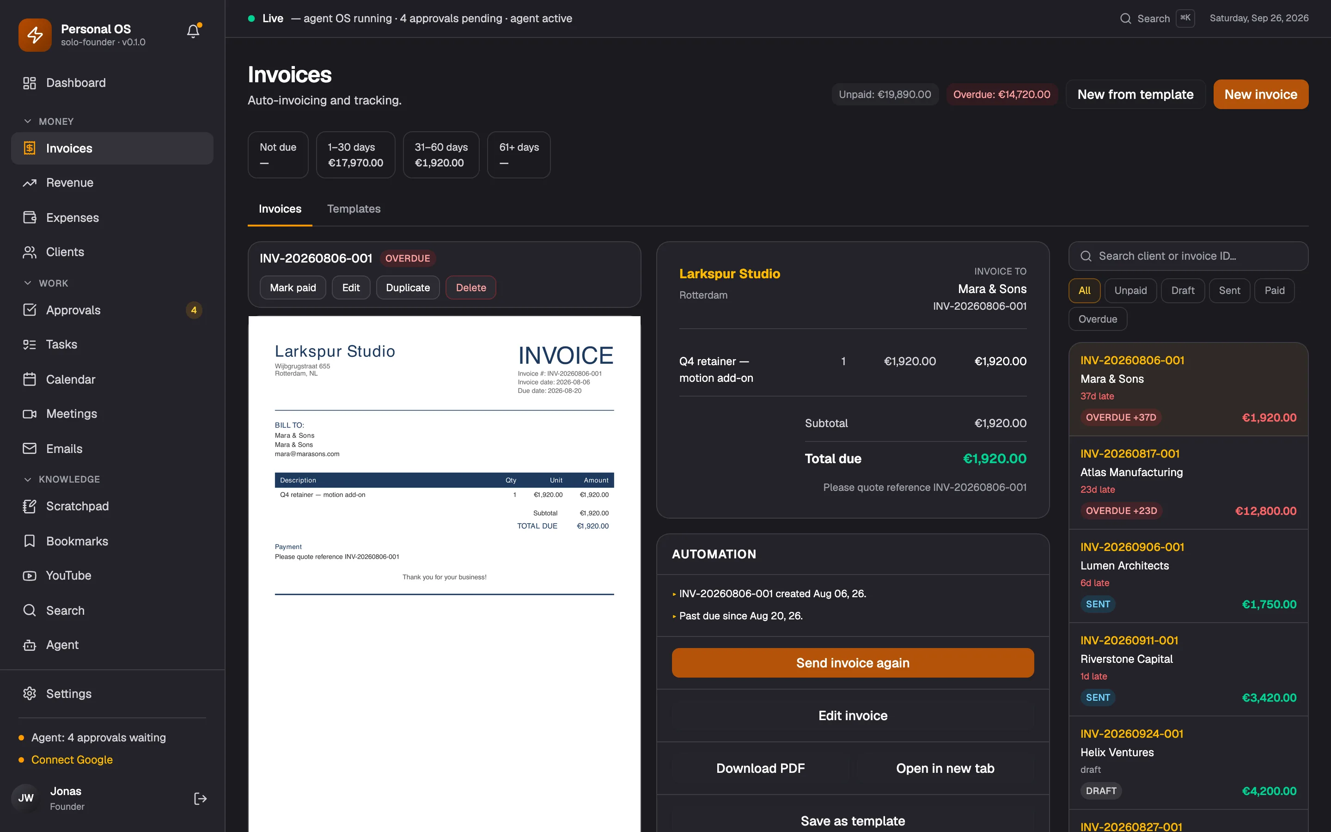Open the notifications bell

(x=193, y=31)
